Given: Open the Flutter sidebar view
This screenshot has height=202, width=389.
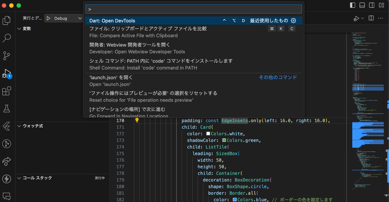Looking at the screenshot, I should click(x=7, y=126).
